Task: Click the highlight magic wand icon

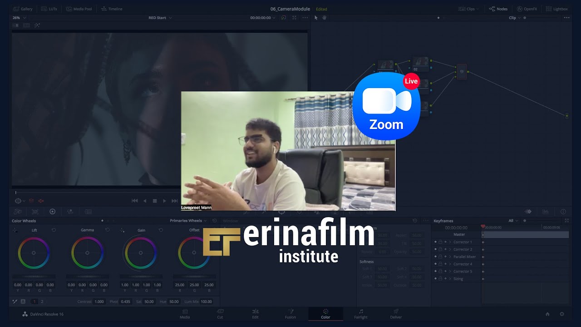Action: [x=37, y=25]
